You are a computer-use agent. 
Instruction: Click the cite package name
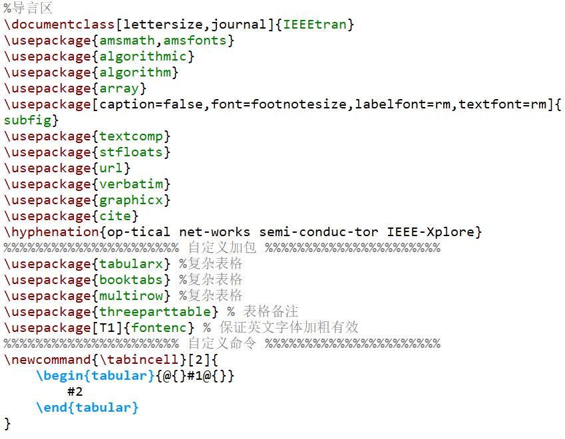click(115, 216)
